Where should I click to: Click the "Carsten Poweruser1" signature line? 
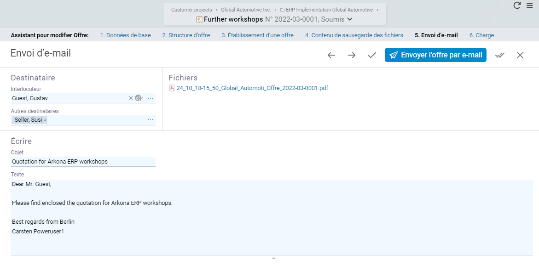(38, 232)
